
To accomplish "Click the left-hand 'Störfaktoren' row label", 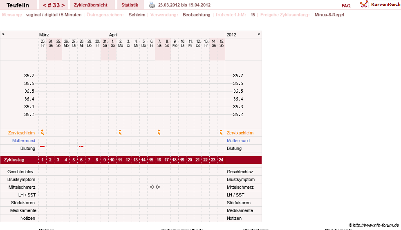I will point(23,203).
